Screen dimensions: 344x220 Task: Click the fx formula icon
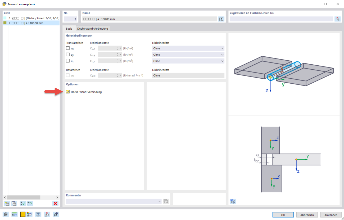click(x=56, y=214)
